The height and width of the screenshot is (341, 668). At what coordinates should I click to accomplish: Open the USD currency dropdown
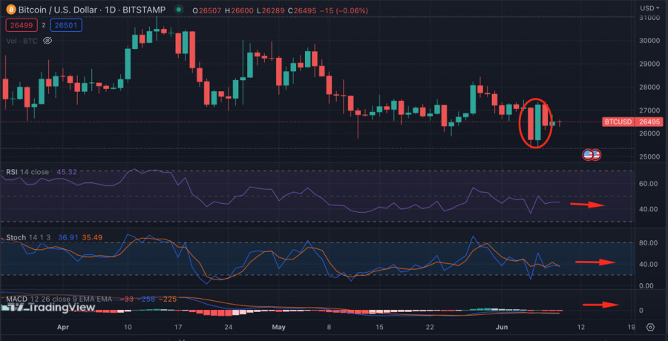649,8
